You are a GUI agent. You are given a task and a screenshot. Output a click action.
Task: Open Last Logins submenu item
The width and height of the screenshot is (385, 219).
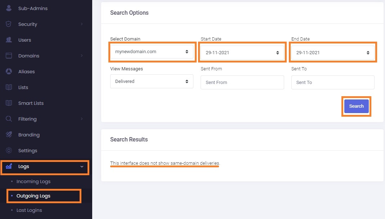[x=29, y=210]
